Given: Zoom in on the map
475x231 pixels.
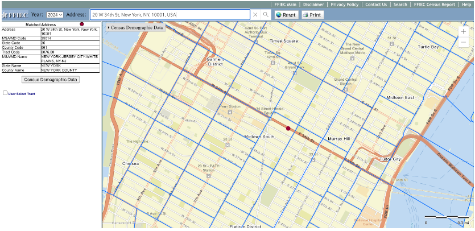Looking at the screenshot, I should pyautogui.click(x=464, y=31).
